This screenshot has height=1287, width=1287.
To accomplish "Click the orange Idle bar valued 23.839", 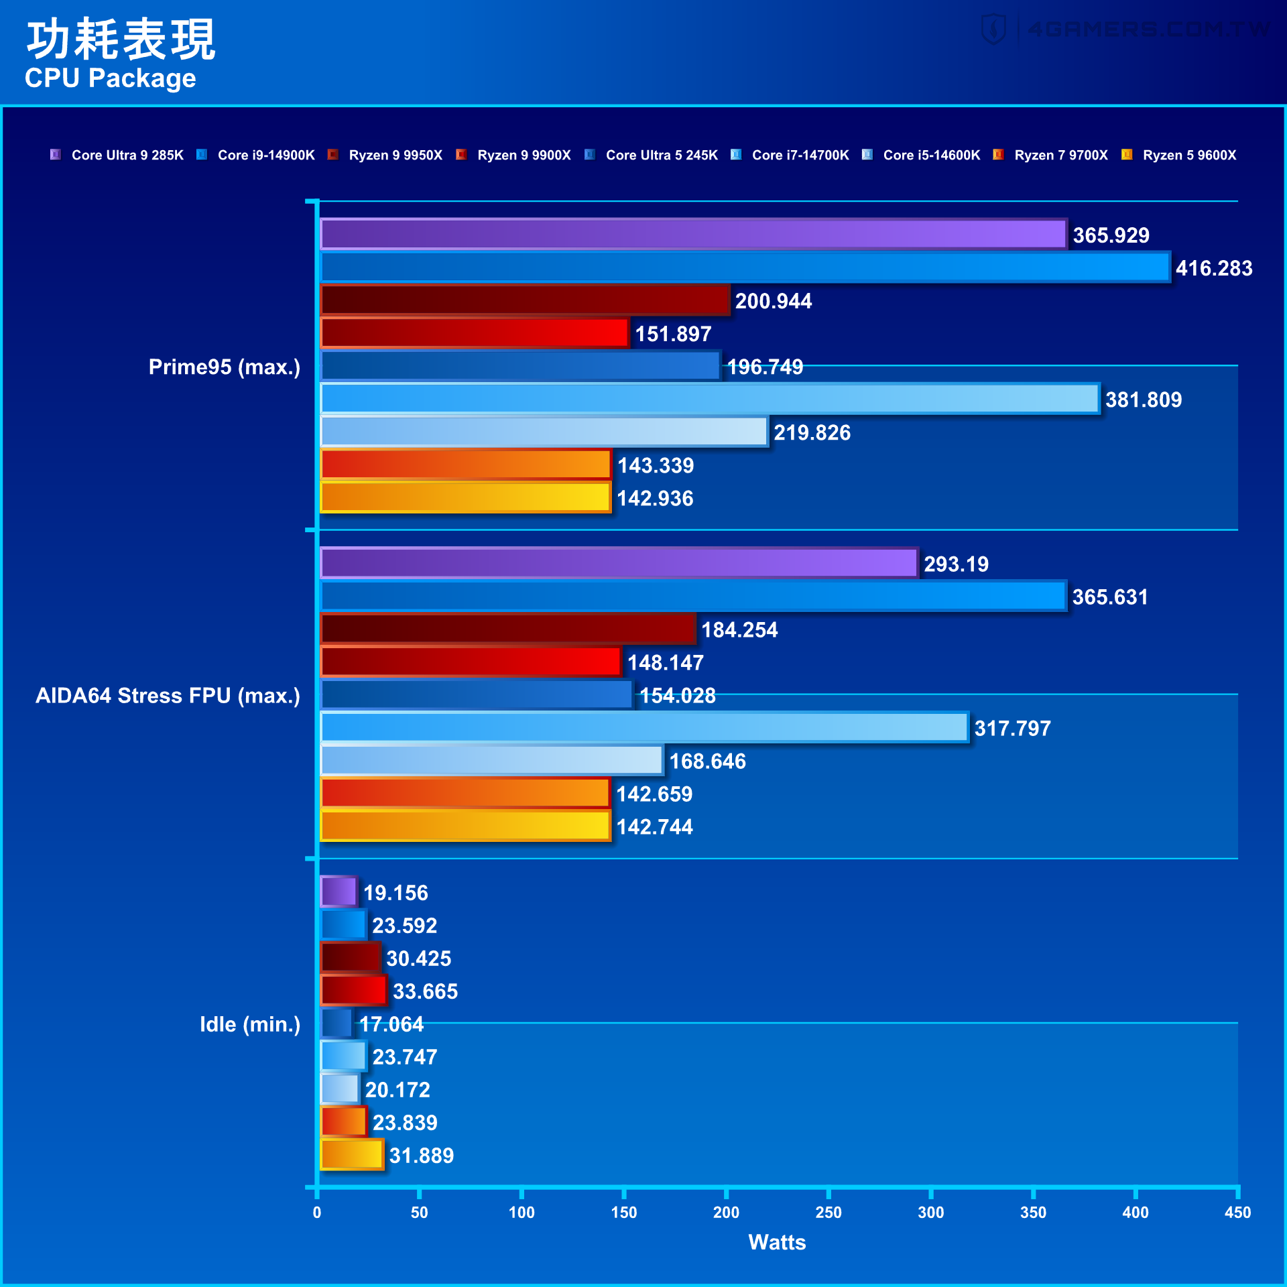I will click(344, 1121).
